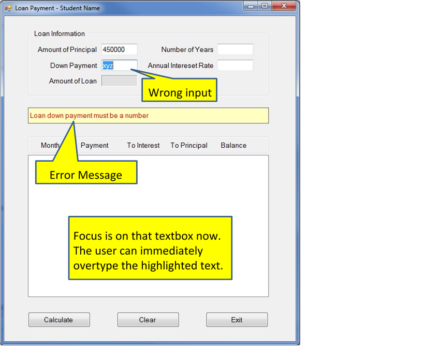
Task: Click the Clear button
Action: [148, 320]
